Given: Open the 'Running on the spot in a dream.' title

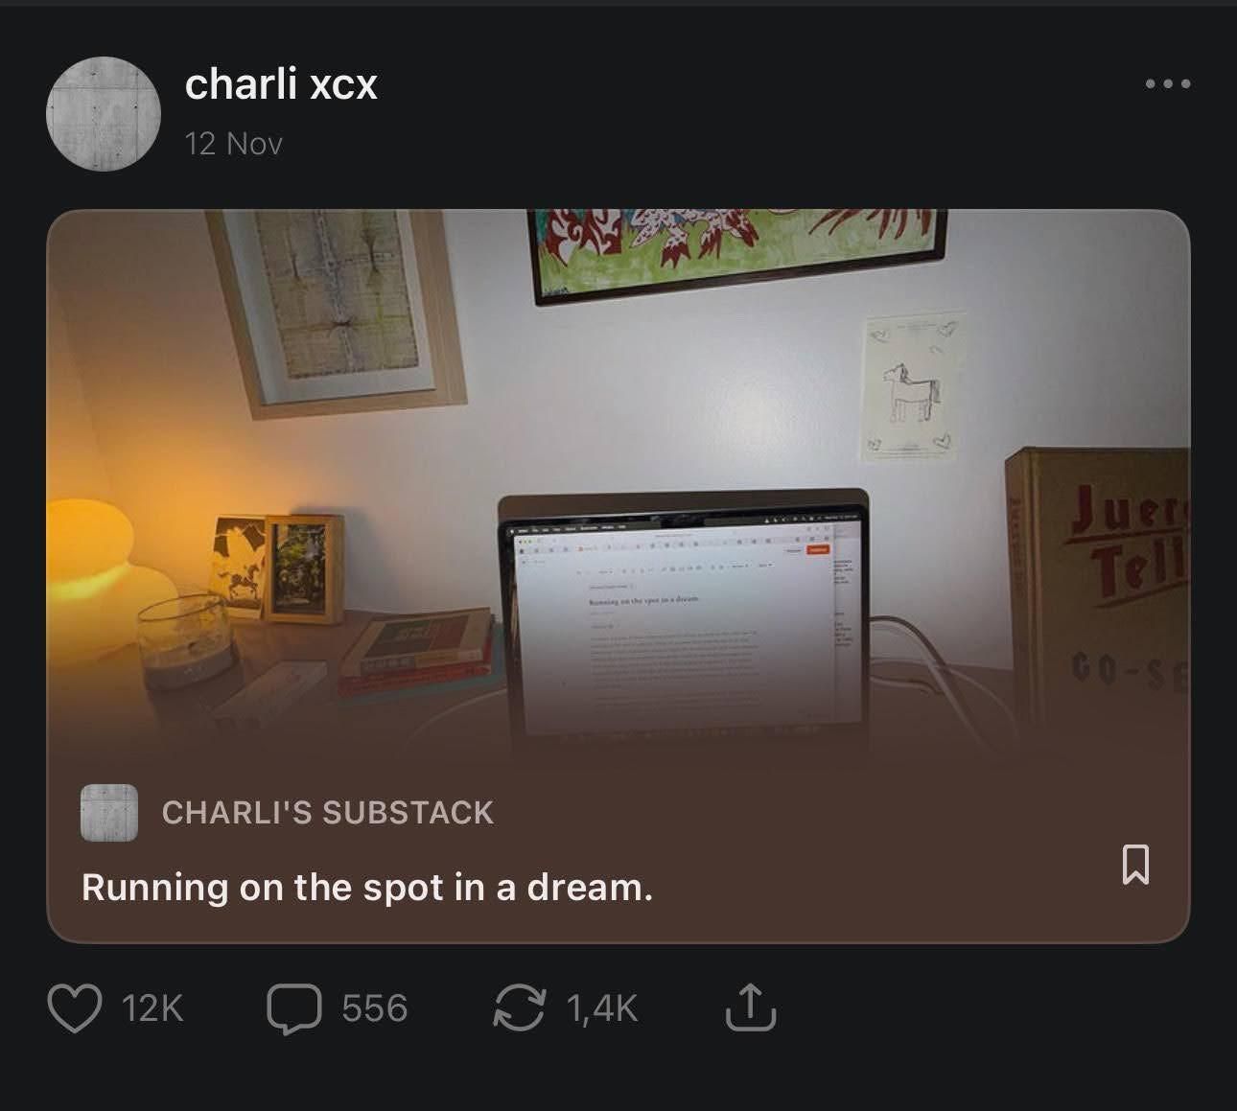Looking at the screenshot, I should pyautogui.click(x=367, y=887).
